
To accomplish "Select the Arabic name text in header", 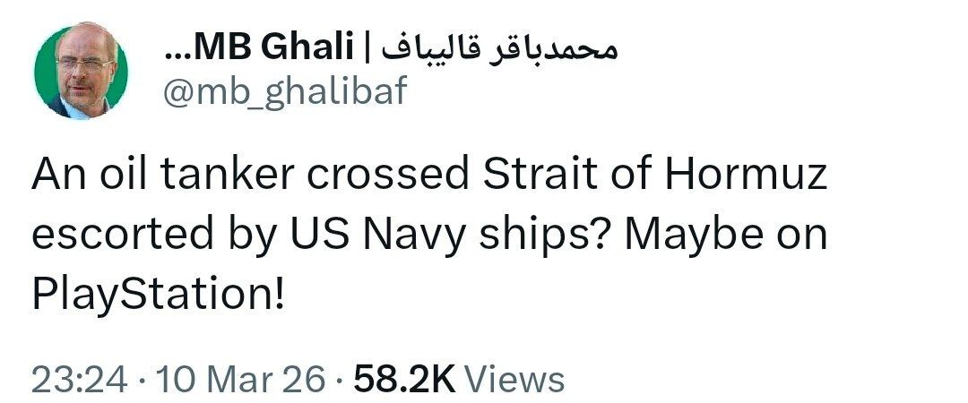I will point(492,47).
